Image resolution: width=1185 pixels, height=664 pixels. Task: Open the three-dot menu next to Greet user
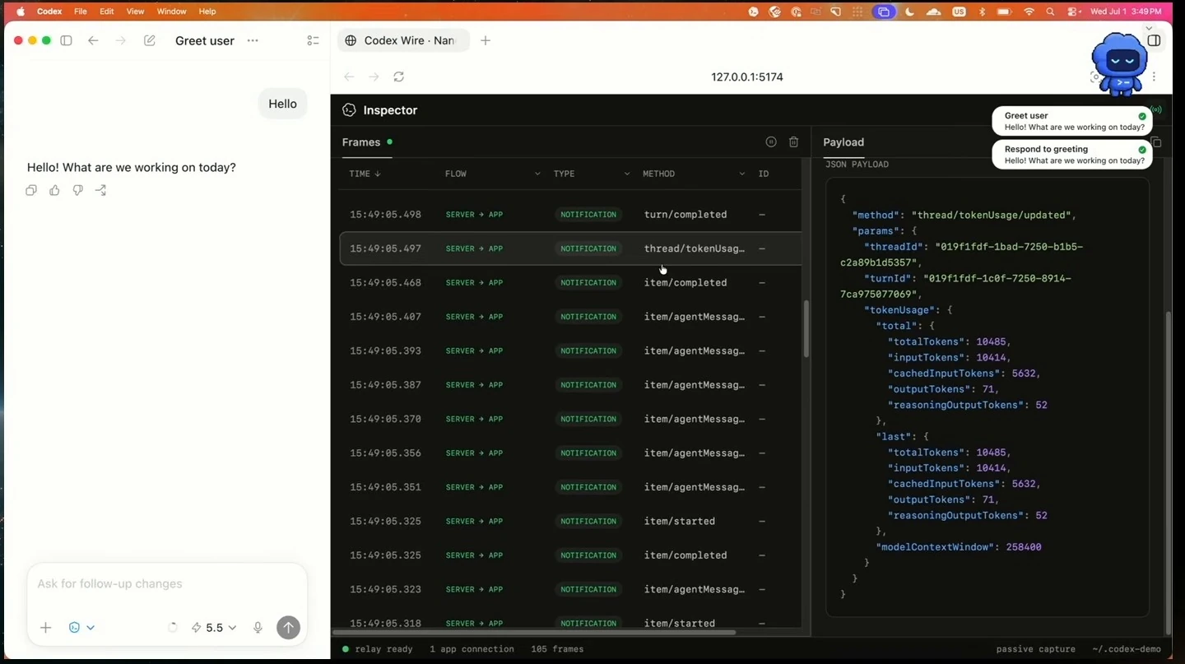[x=253, y=40]
